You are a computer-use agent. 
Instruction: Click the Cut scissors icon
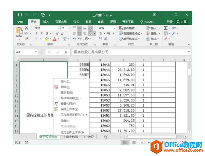click(x=26, y=28)
